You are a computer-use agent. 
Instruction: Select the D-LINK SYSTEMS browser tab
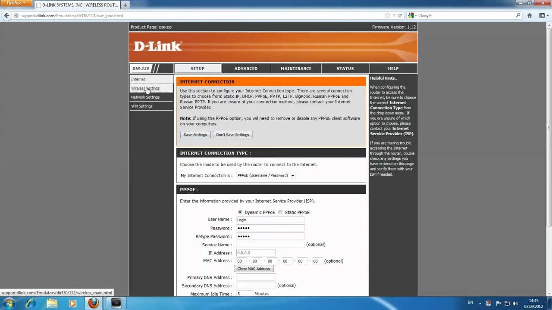[76, 5]
